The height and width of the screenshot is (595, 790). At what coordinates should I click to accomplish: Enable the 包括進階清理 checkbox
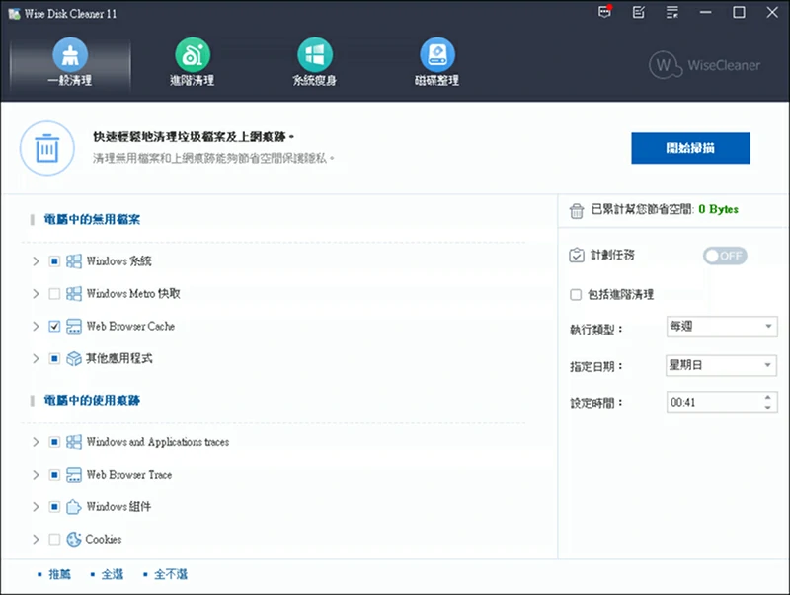[x=577, y=294]
